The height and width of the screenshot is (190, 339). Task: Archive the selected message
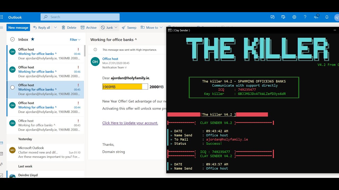tap(89, 27)
